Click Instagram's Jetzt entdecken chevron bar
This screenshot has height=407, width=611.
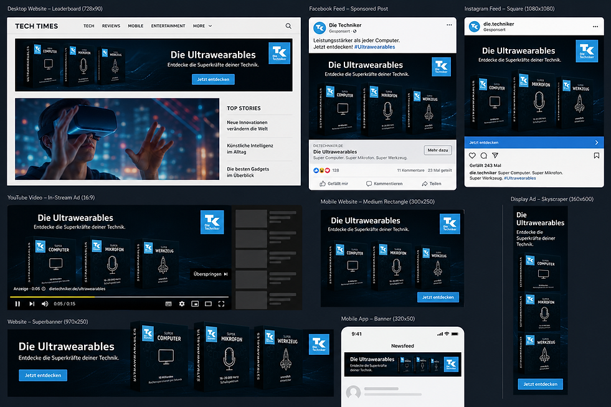coord(534,143)
